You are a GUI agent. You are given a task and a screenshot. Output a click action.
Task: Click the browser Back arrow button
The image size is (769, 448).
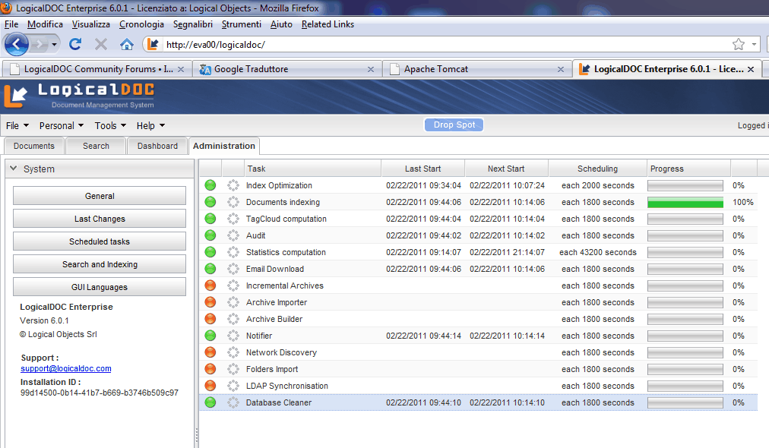[x=16, y=45]
